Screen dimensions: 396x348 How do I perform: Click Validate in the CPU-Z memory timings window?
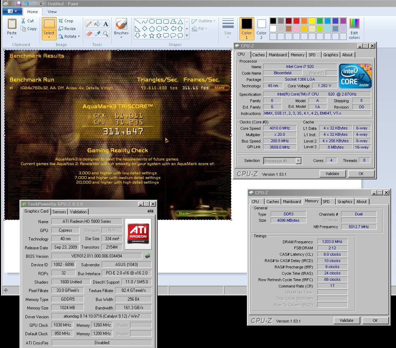tap(346, 320)
